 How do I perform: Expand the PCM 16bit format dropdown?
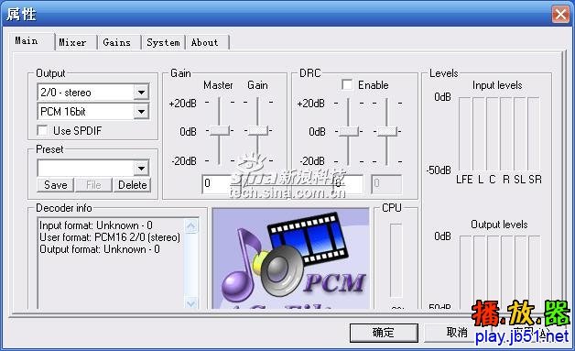point(141,111)
